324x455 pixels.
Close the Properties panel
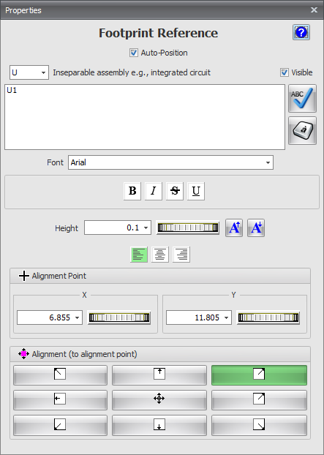314,10
